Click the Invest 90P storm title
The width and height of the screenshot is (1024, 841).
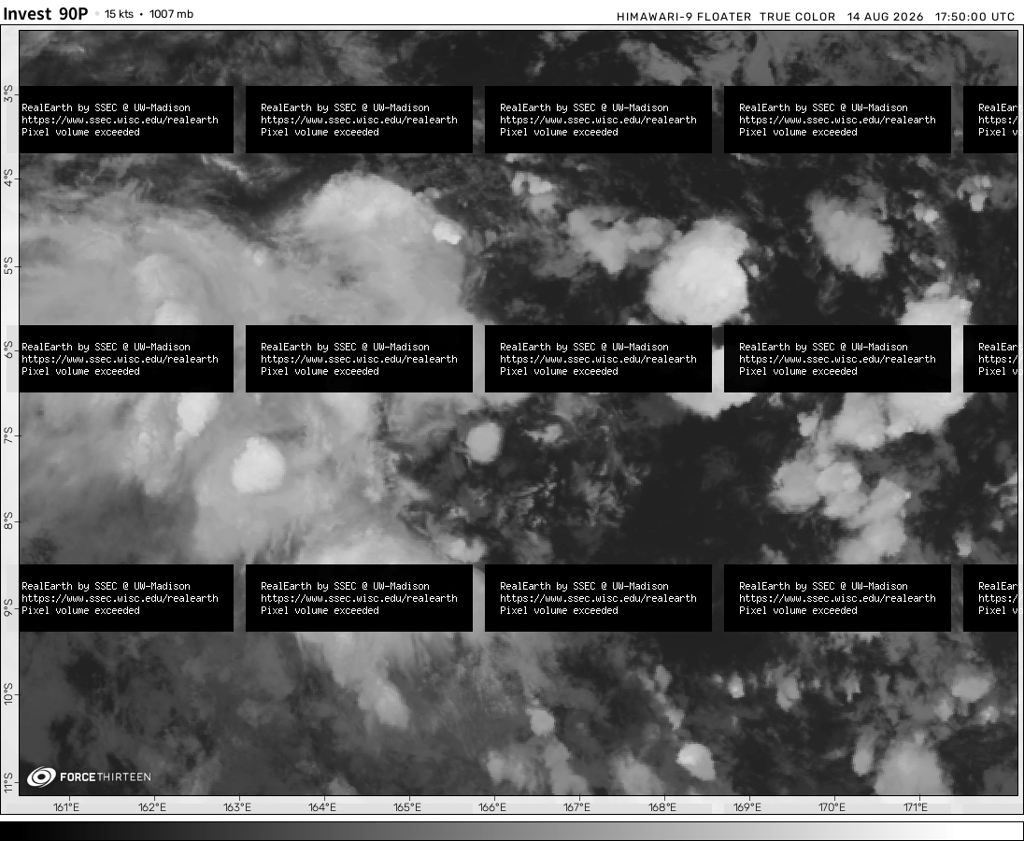pyautogui.click(x=45, y=14)
